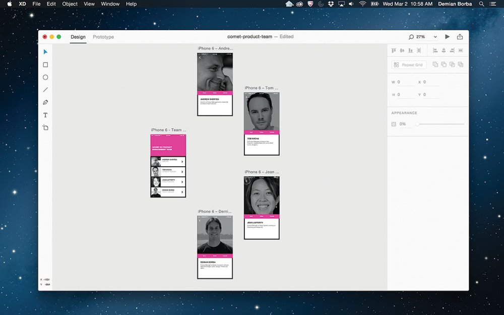Open the Notification Center icon
Screen dimensions: 504x315
coord(492,4)
